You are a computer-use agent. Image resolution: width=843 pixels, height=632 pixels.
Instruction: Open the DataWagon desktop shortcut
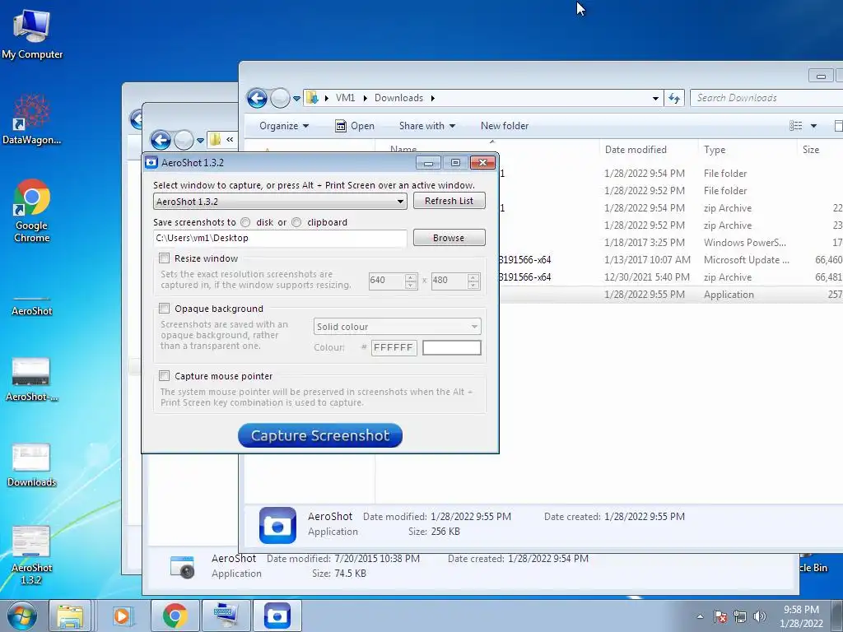pos(32,119)
